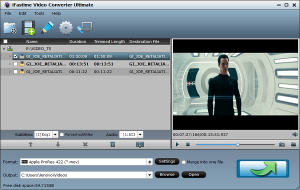Uncheck the 01:50:09 GI_JOE title checkbox
The width and height of the screenshot is (300, 190).
click(x=15, y=56)
